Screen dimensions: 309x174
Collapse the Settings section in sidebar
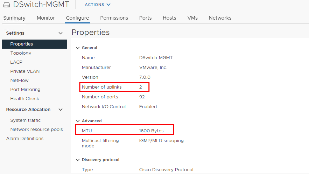tap(60, 33)
